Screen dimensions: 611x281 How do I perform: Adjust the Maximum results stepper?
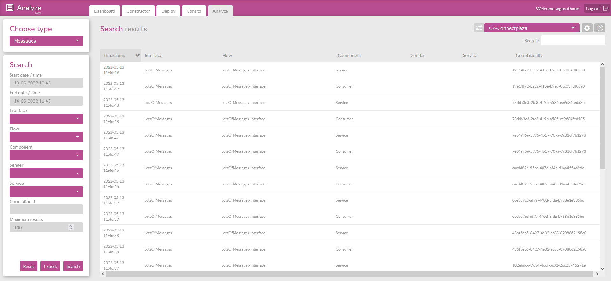tap(71, 227)
